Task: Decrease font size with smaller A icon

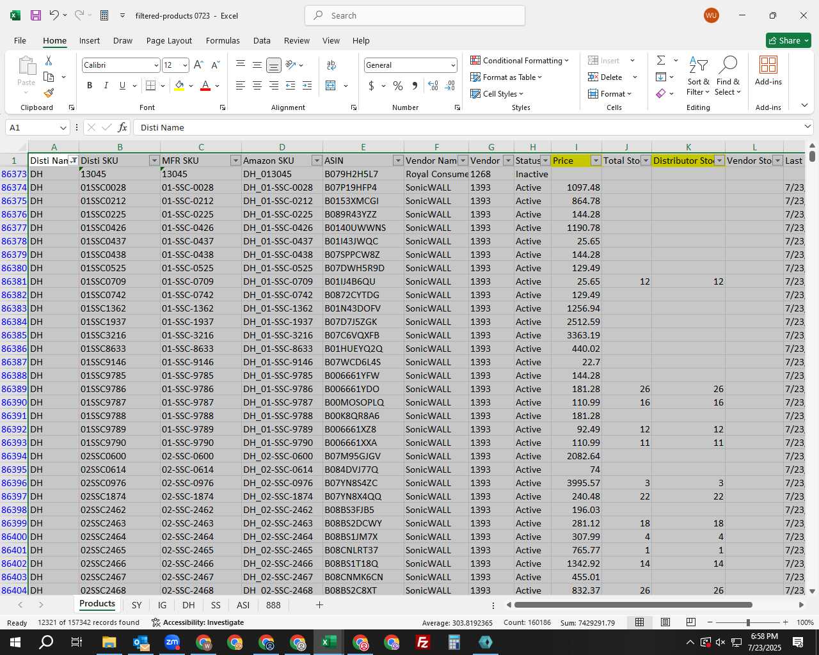Action: [x=215, y=65]
